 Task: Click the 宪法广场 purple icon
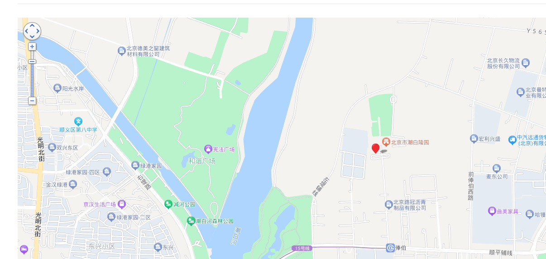(x=208, y=149)
